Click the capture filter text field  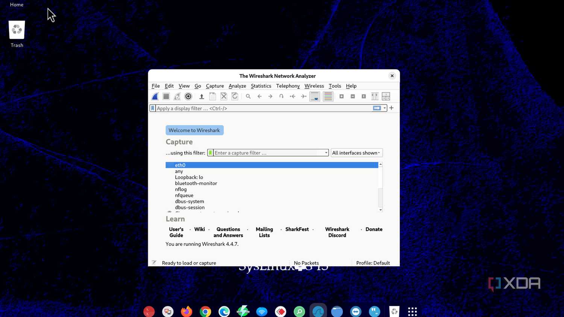(268, 153)
